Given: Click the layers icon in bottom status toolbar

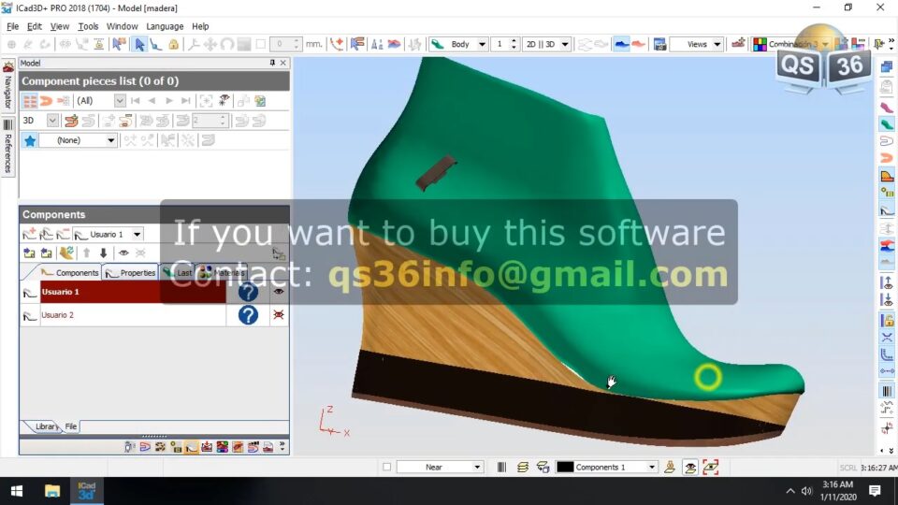Looking at the screenshot, I should 522,468.
